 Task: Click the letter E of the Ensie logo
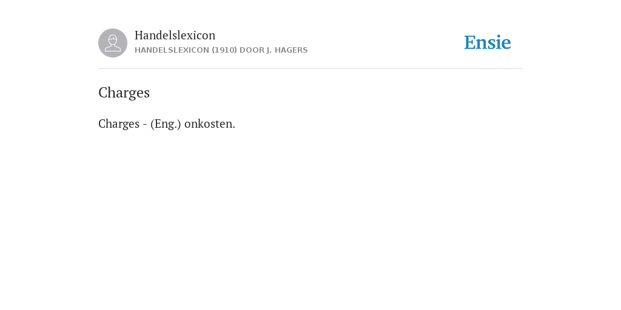(470, 43)
